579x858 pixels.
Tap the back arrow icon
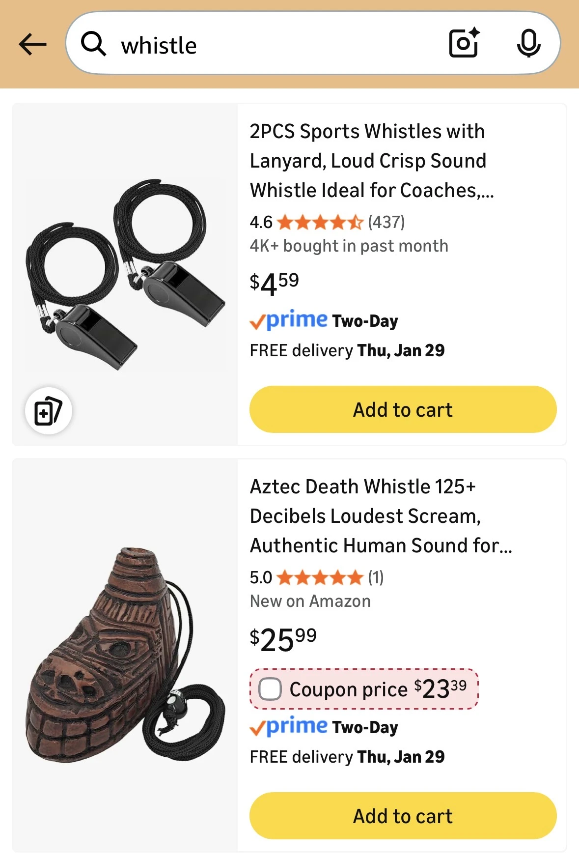pyautogui.click(x=32, y=45)
